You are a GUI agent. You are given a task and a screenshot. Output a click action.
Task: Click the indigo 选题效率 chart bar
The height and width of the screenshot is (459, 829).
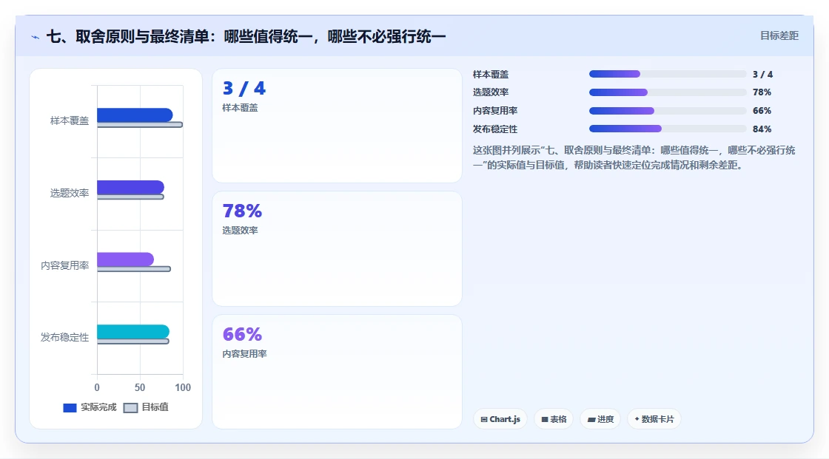click(130, 187)
